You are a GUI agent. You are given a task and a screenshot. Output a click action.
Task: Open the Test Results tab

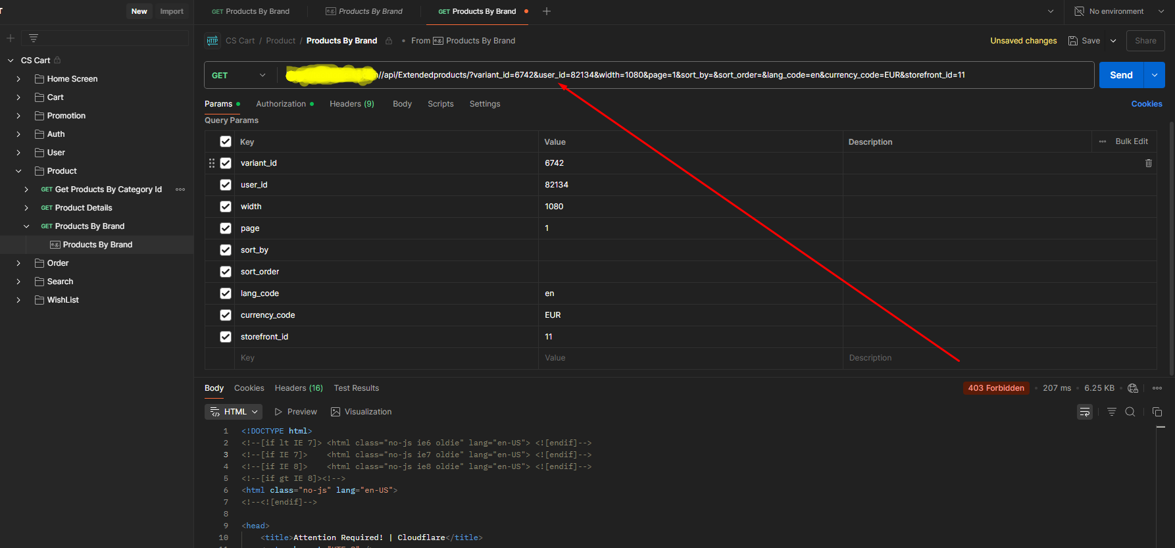pyautogui.click(x=357, y=388)
